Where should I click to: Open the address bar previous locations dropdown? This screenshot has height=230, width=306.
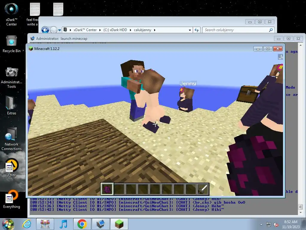(x=190, y=30)
